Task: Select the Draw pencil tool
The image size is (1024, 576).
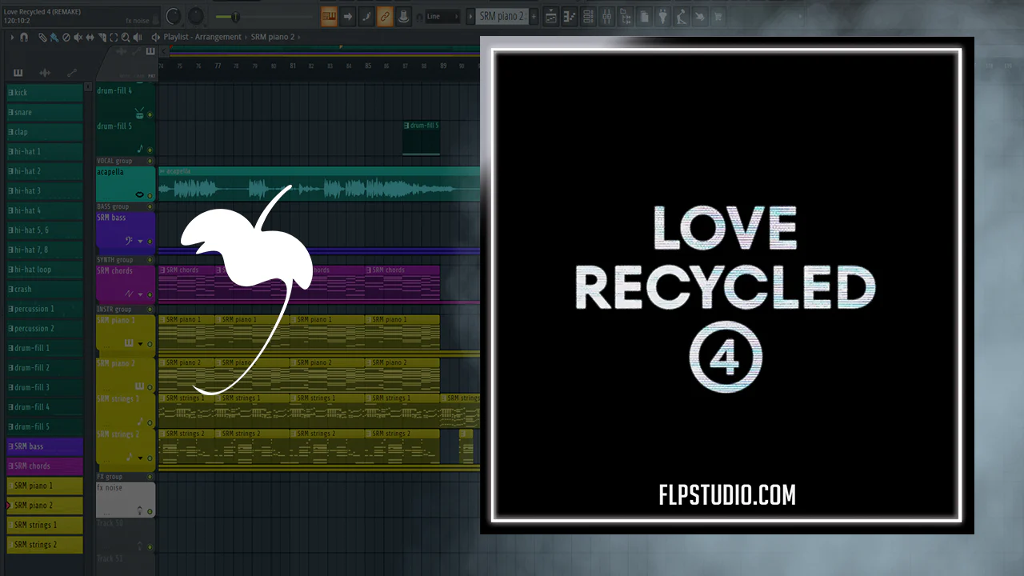Action: click(42, 37)
